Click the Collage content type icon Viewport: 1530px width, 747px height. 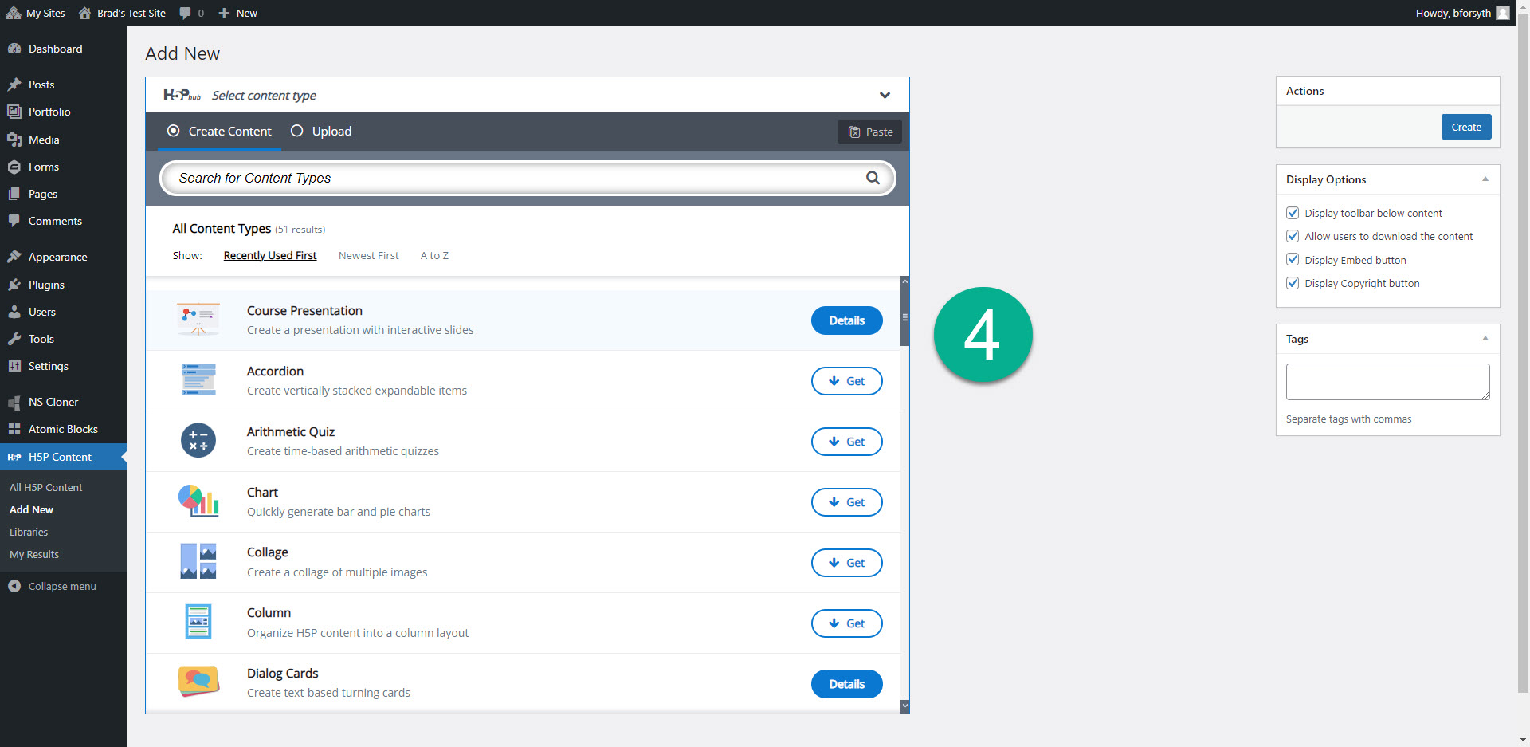coord(198,562)
